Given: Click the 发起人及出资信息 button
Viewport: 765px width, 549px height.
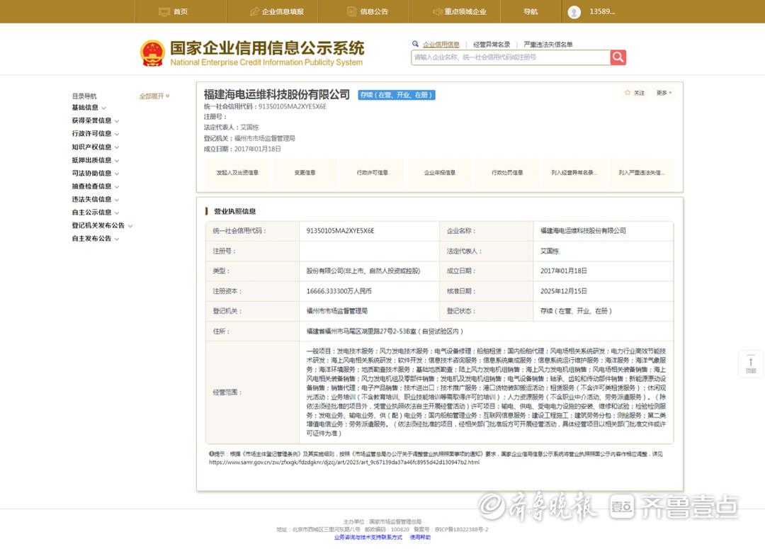Looking at the screenshot, I should pyautogui.click(x=237, y=173).
